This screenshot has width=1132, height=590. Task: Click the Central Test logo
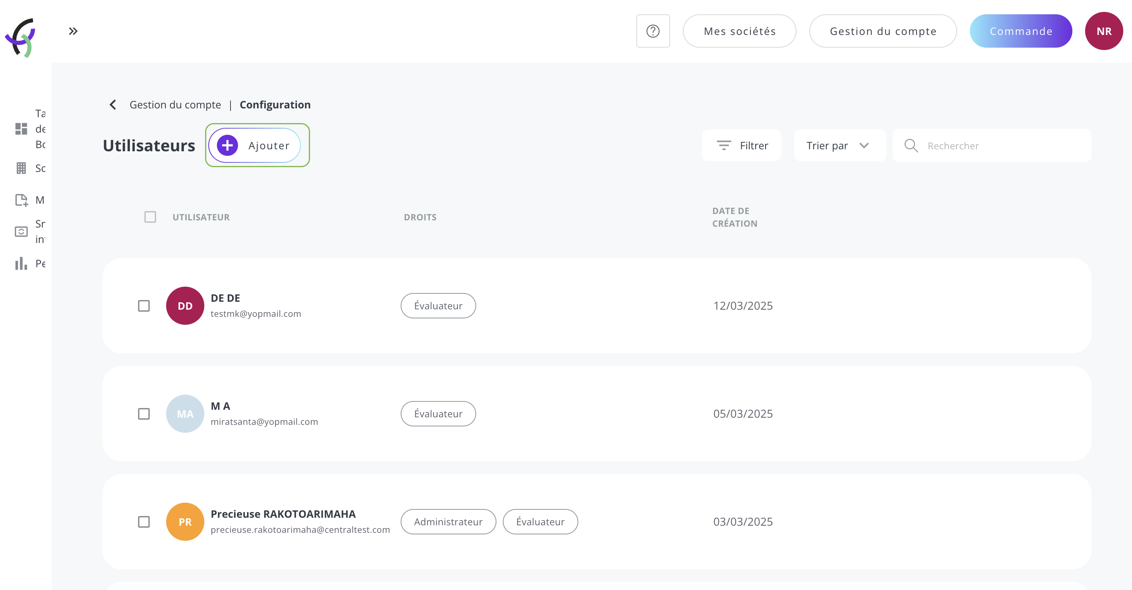coord(20,37)
